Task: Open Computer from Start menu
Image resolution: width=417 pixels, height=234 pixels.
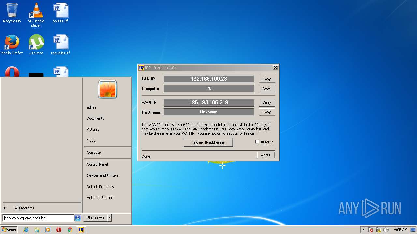Action: click(94, 152)
